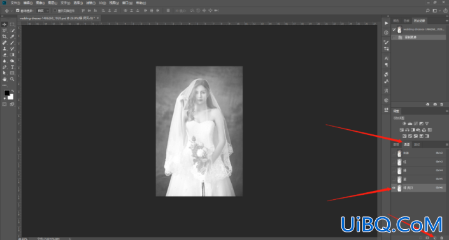Show the Green channel visibility box

click(x=394, y=171)
